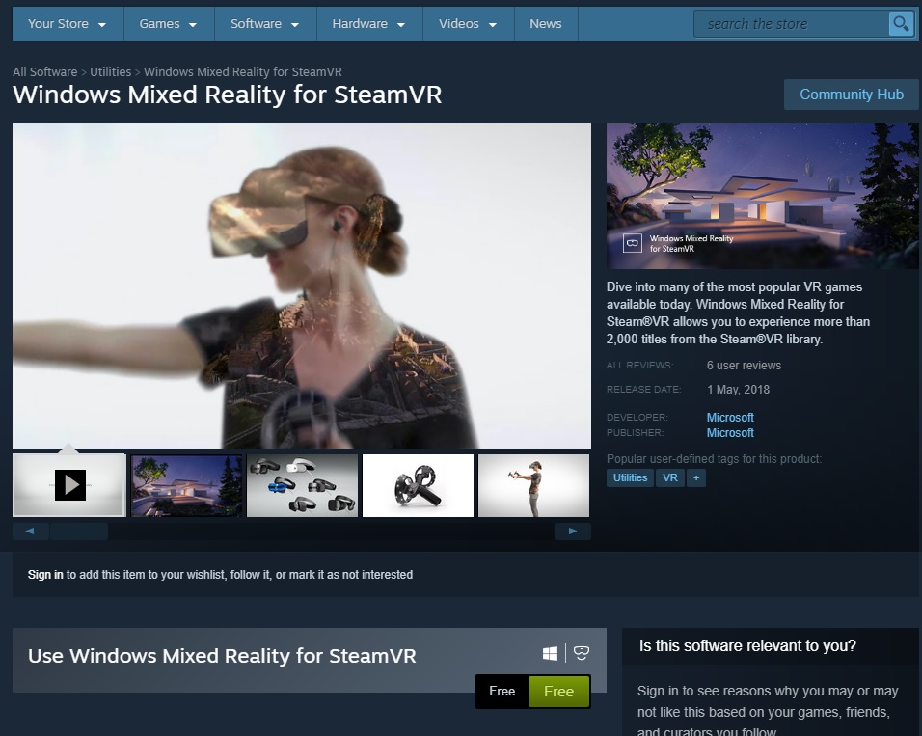Click the left carousel arrow

tap(29, 531)
